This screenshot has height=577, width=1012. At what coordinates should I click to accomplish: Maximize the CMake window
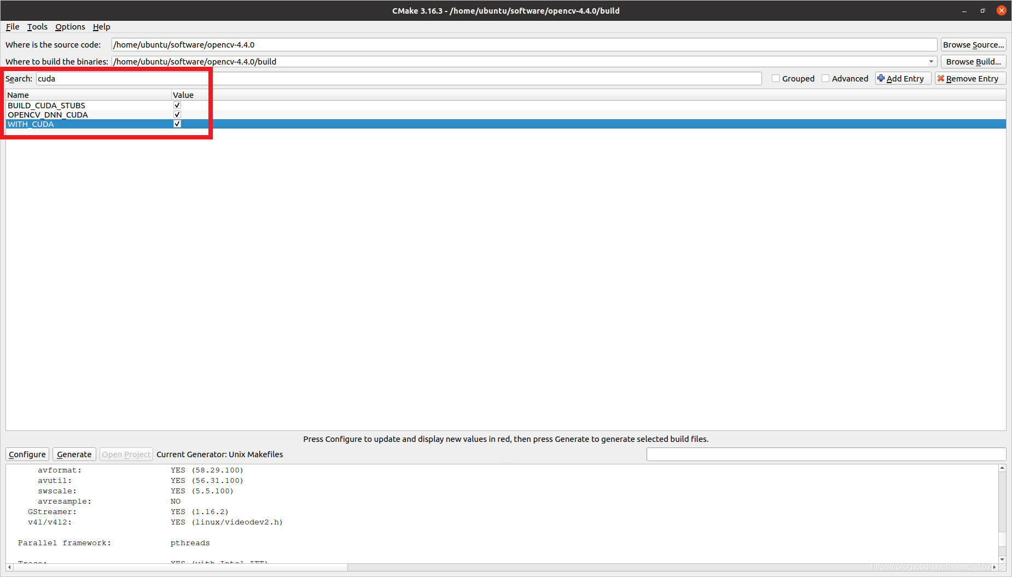[x=982, y=11]
